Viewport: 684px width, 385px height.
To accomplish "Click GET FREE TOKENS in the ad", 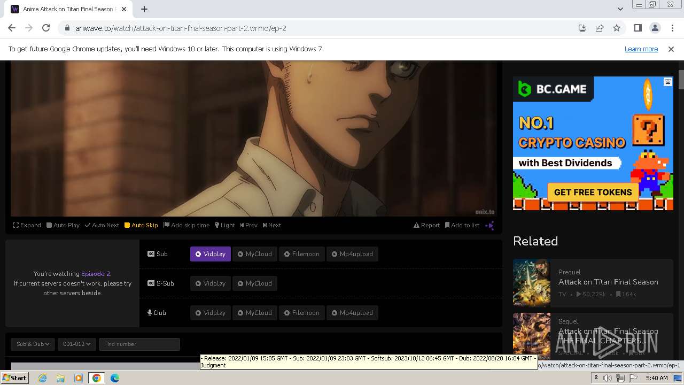I will (593, 192).
